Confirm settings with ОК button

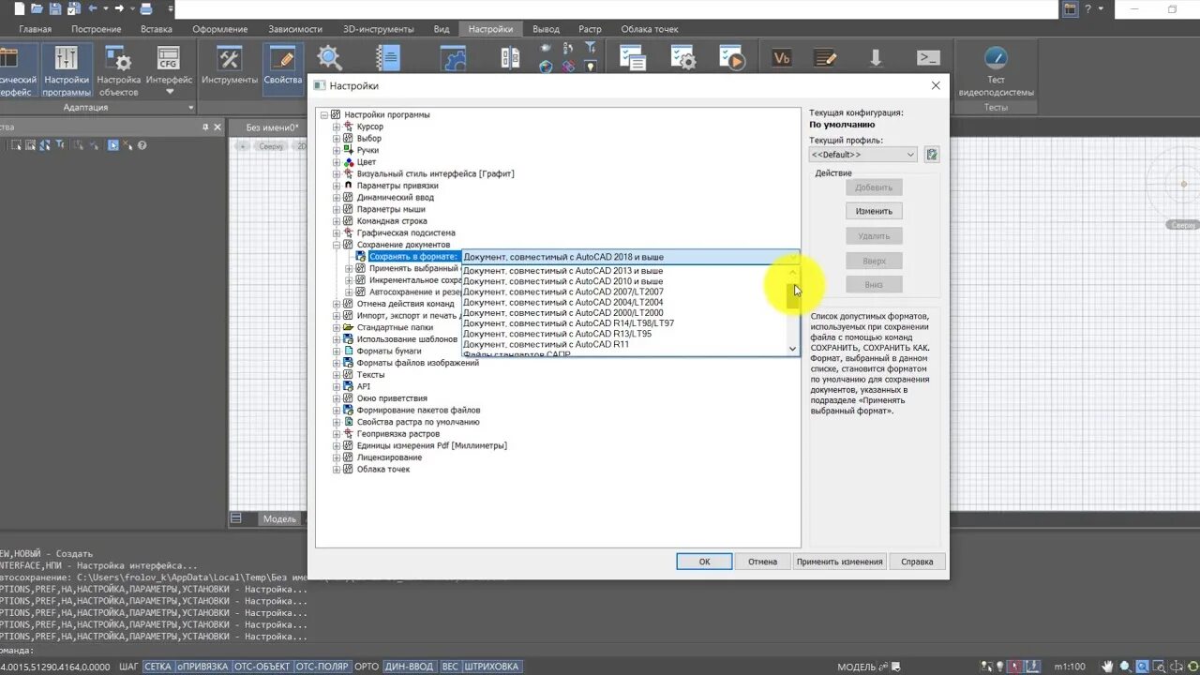tap(704, 562)
